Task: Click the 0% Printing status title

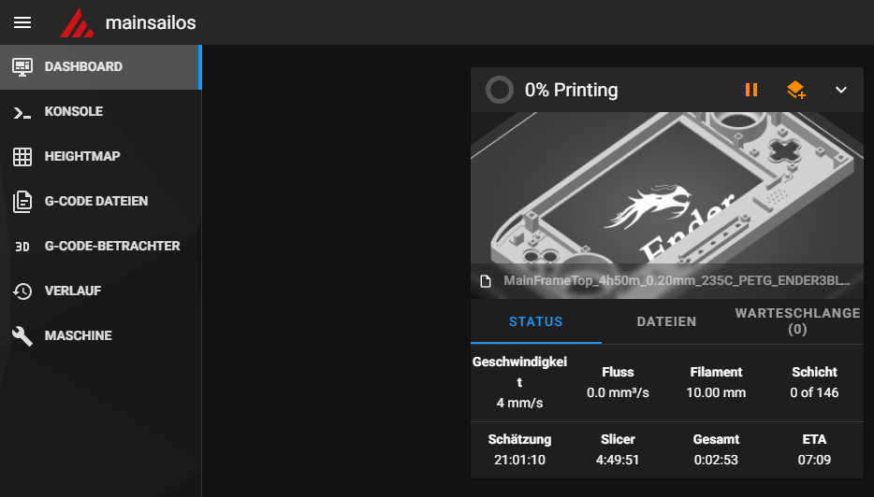Action: [572, 91]
